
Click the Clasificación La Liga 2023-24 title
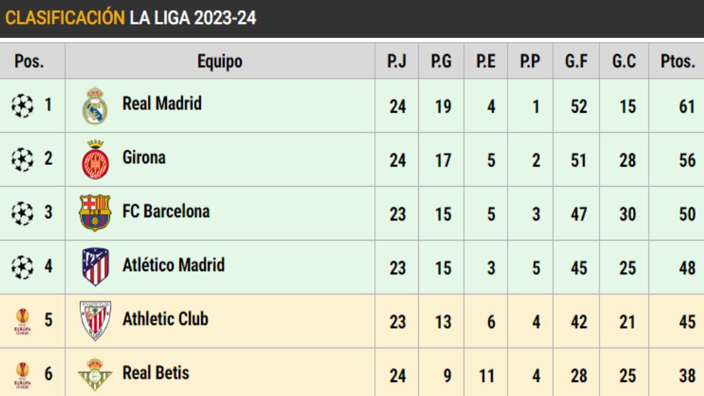click(x=131, y=18)
